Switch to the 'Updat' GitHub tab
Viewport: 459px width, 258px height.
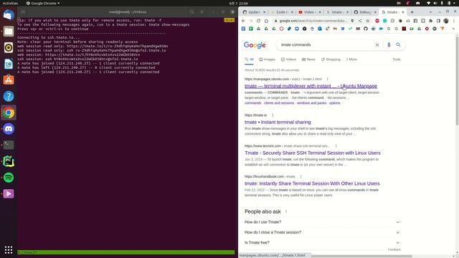click(254, 12)
